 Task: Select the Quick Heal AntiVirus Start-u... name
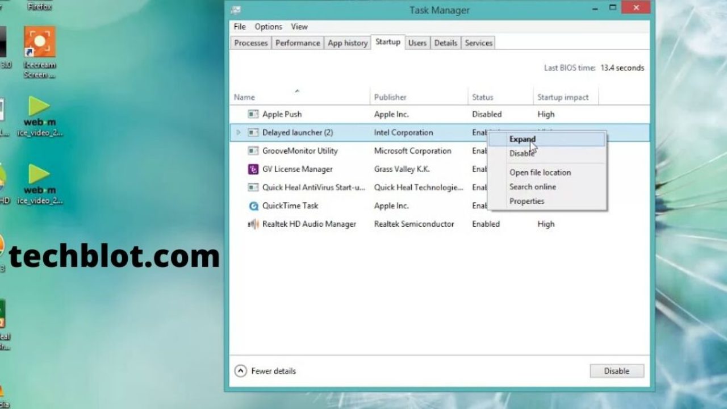[x=314, y=187]
